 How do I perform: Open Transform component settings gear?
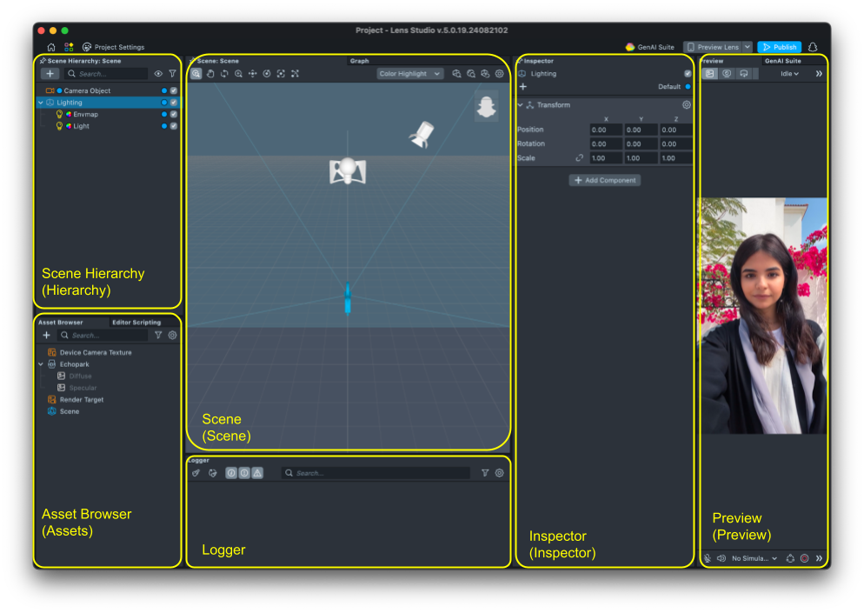pyautogui.click(x=686, y=105)
